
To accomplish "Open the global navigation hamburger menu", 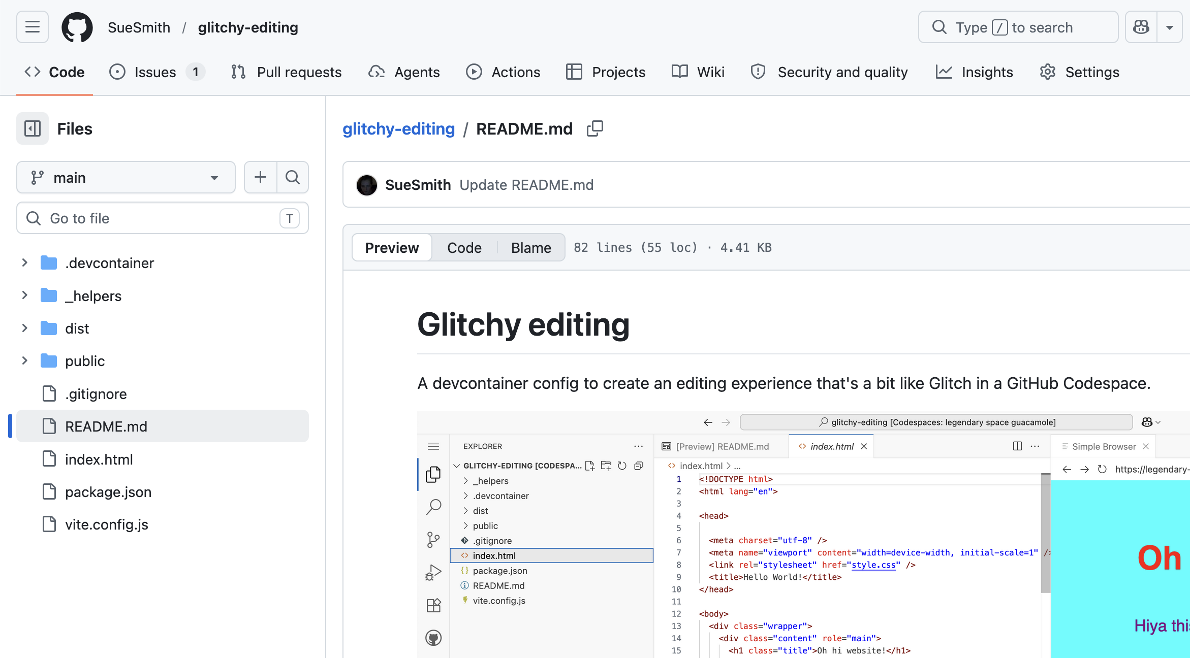I will coord(33,27).
